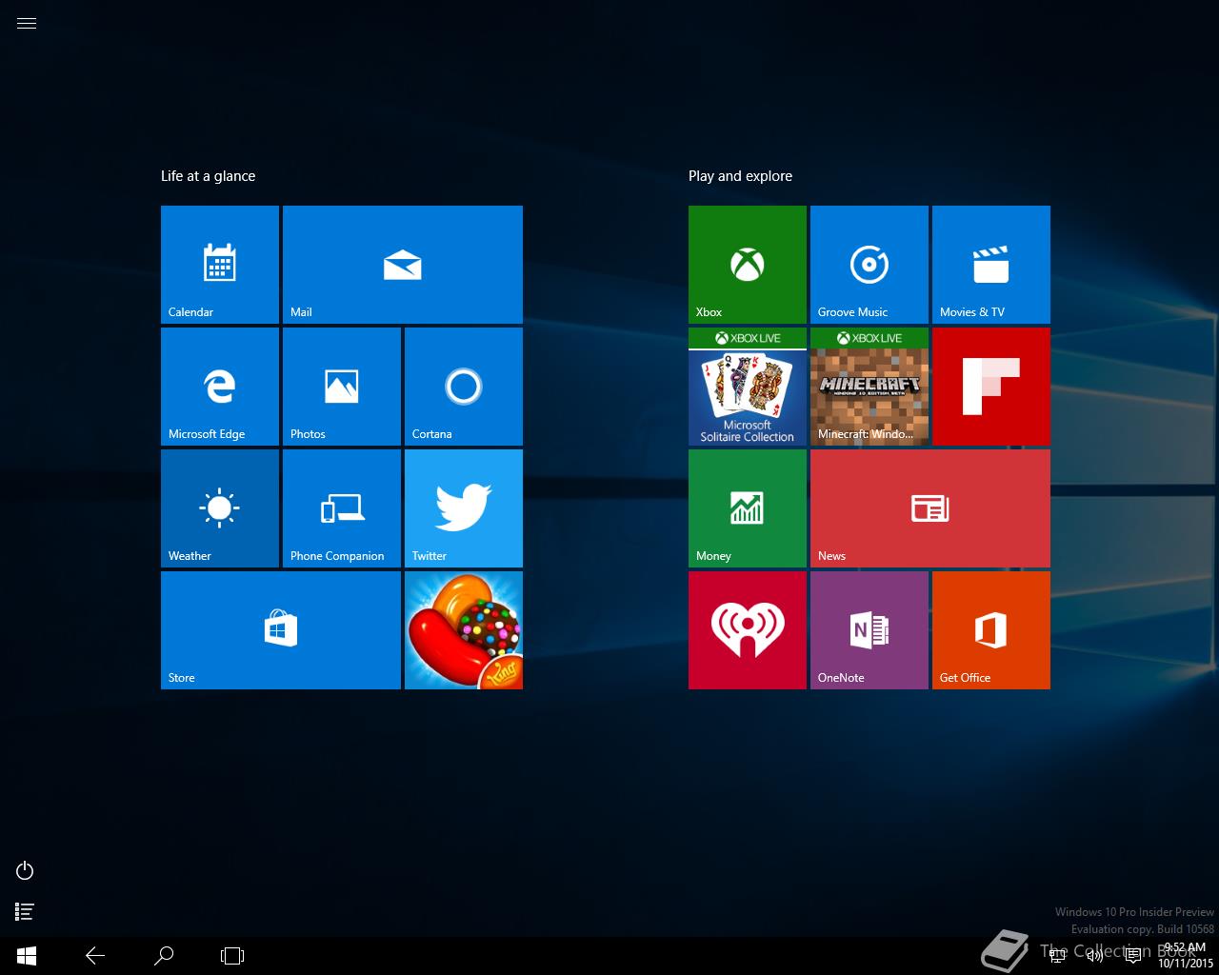
Task: Click the taskbar clock showing 9:52 AM
Action: pyautogui.click(x=1185, y=955)
